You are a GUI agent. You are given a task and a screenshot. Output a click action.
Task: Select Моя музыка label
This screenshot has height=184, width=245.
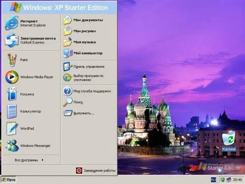[85, 42]
